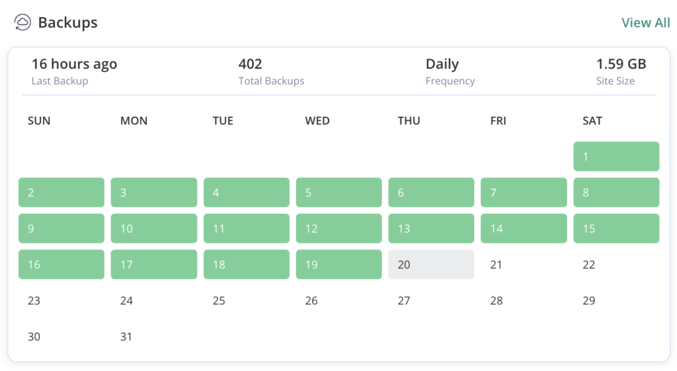Screen dimensions: 677x371
Task: Click the 402 Total Backups stat
Action: pyautogui.click(x=271, y=71)
